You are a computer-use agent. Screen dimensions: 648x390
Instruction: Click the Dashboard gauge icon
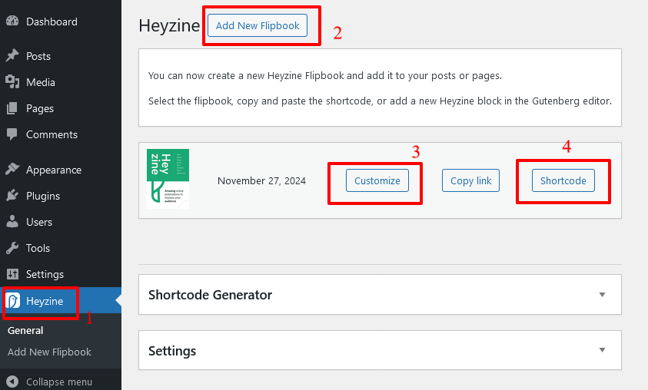12,21
